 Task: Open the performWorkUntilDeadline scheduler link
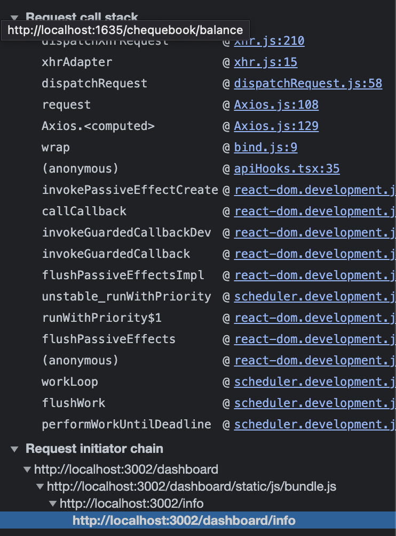(x=315, y=424)
